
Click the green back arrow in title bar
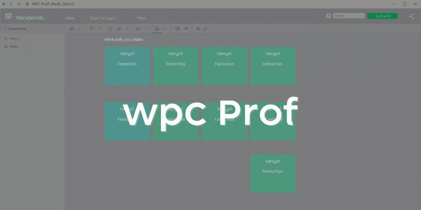coord(4,4)
